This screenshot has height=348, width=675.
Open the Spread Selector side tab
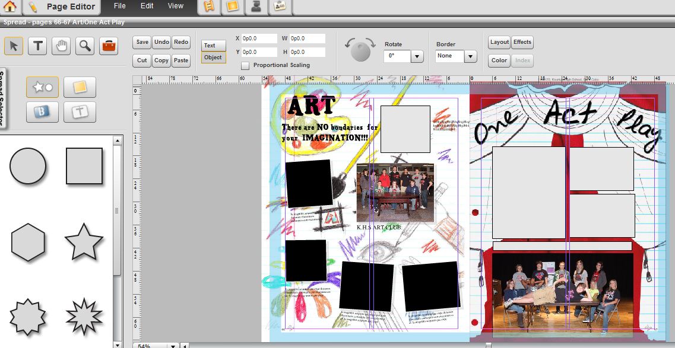click(2, 98)
